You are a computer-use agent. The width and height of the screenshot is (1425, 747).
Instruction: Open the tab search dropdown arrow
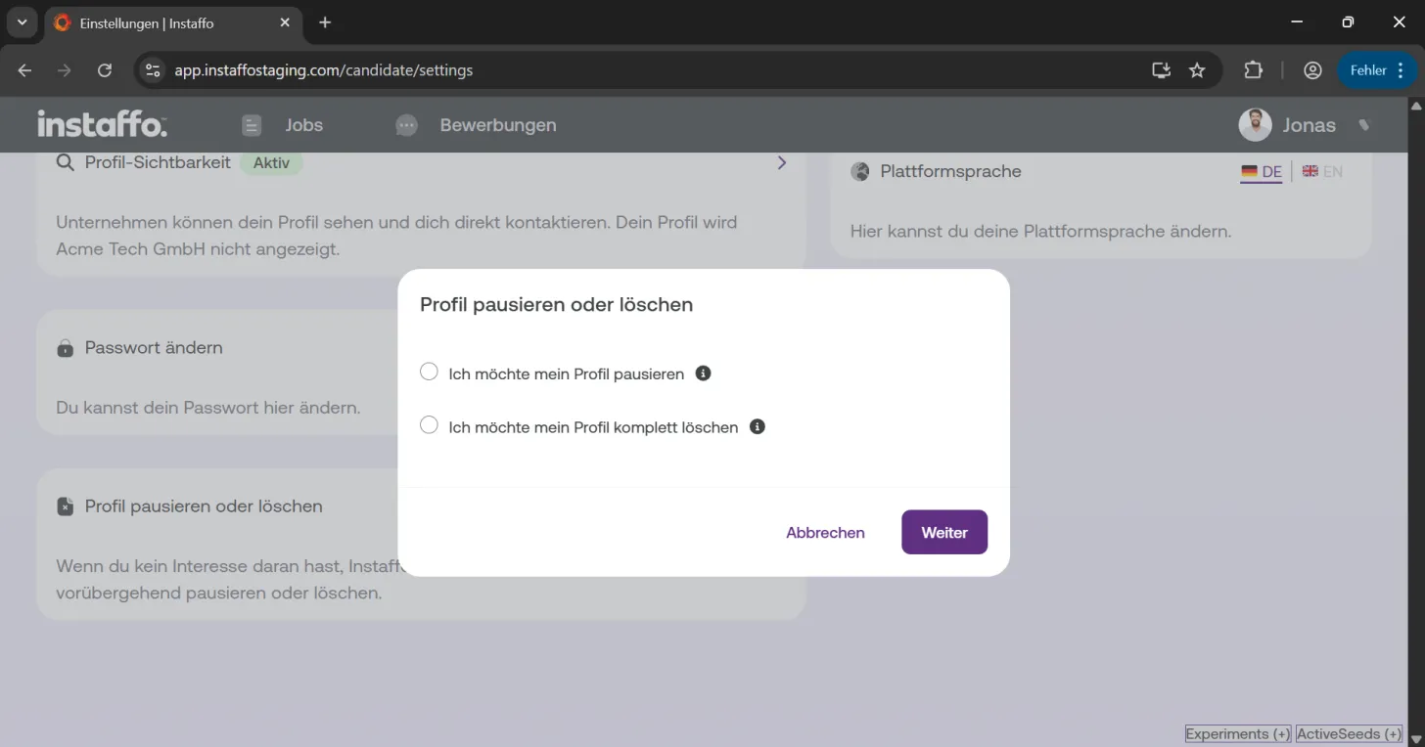[x=22, y=22]
